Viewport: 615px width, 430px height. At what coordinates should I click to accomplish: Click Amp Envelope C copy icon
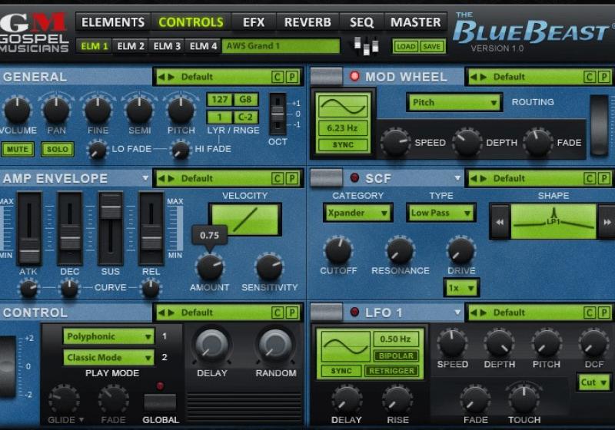pos(278,179)
